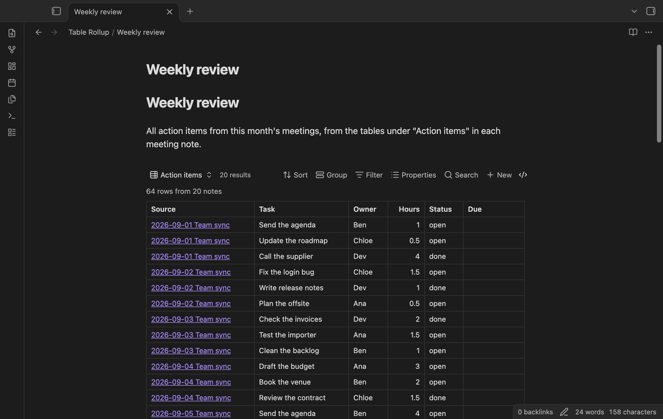Open the Group options

[x=331, y=175]
